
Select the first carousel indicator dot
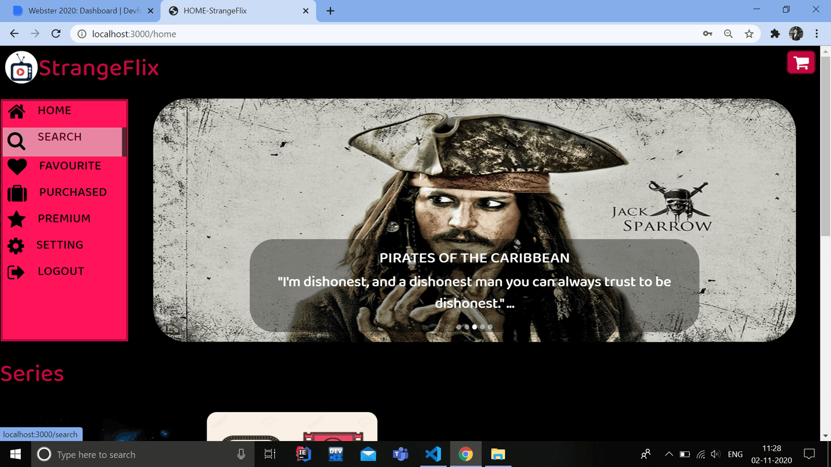point(459,327)
